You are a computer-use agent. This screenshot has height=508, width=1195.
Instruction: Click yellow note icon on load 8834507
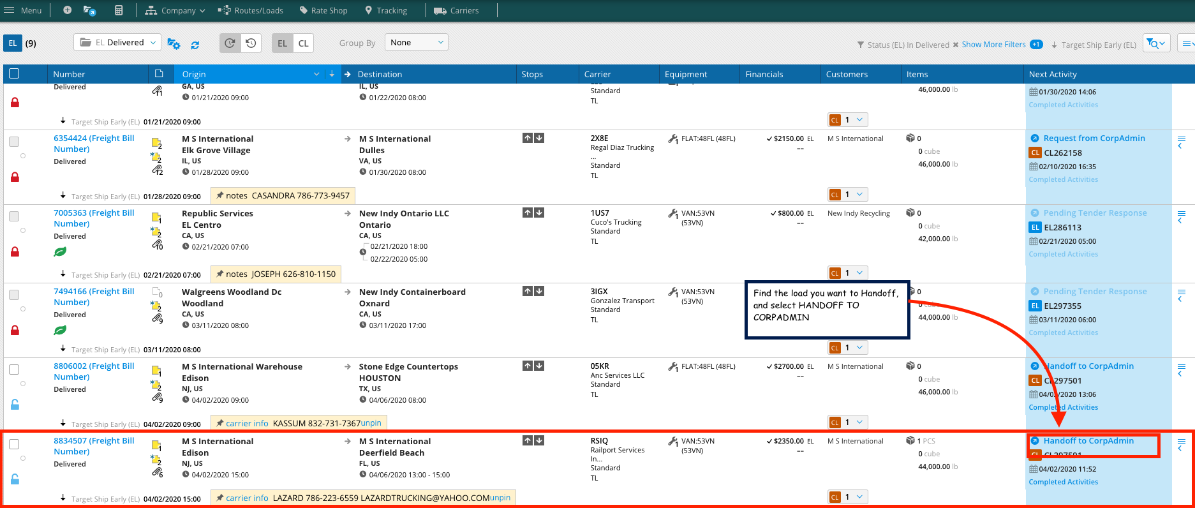tap(156, 447)
